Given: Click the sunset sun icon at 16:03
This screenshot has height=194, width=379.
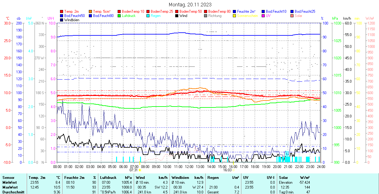Looking at the screenshot, I should [233, 170].
